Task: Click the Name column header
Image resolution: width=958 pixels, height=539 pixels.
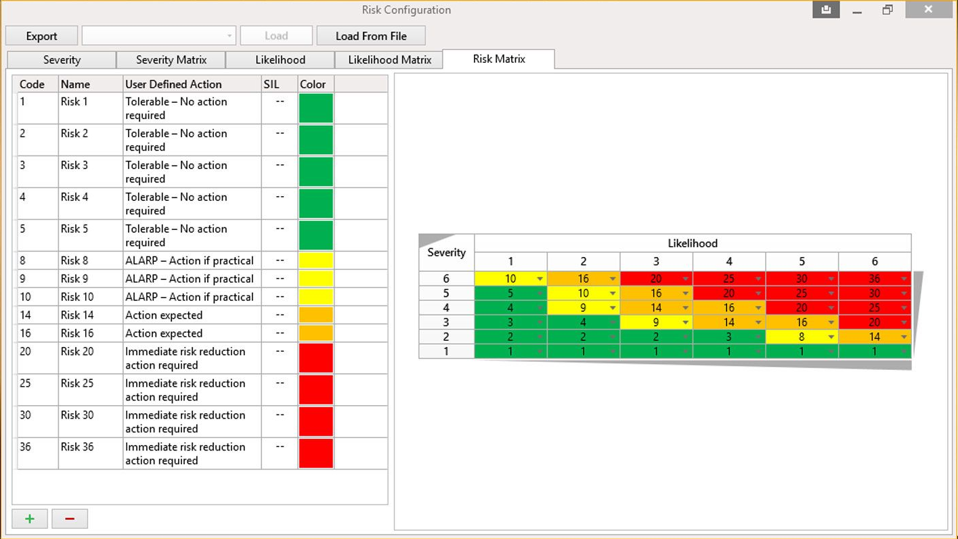Action: [x=91, y=84]
